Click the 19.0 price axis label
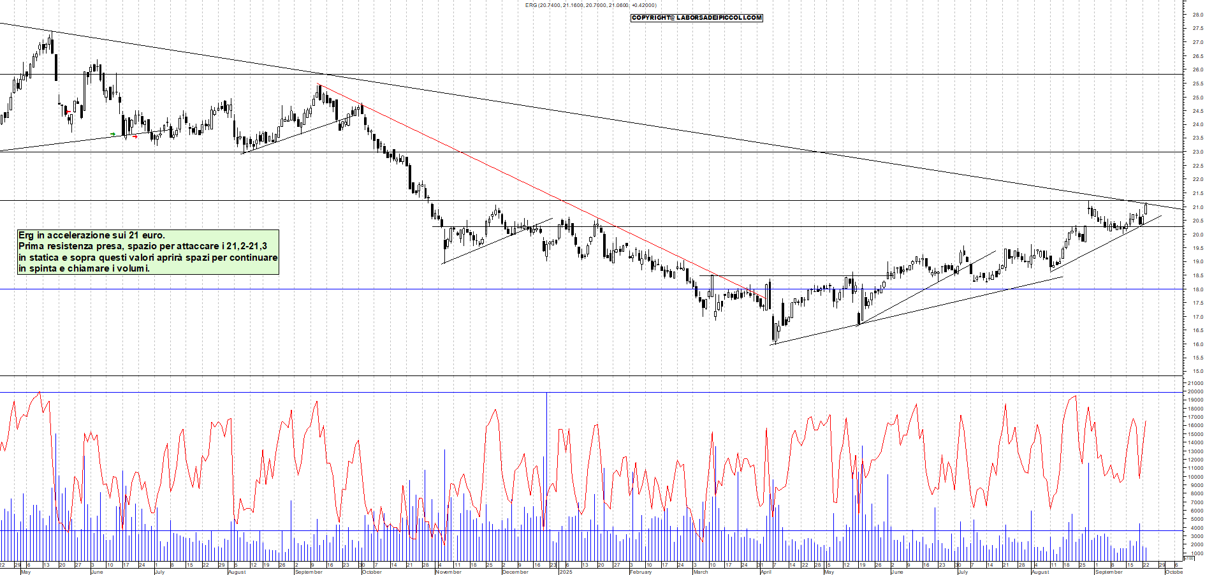The height and width of the screenshot is (575, 1205). (x=1197, y=262)
